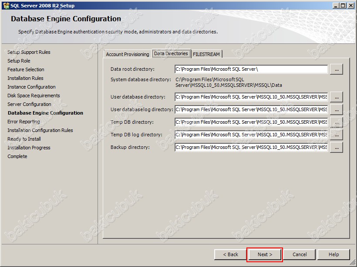
Task: Click the Server Configuration step
Action: coord(29,104)
